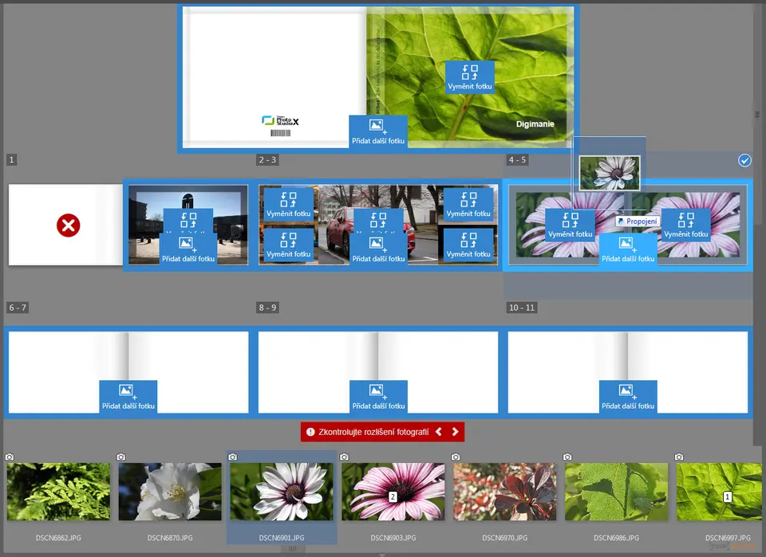Swap left photo on flower spread 4-5
The image size is (766, 557).
(x=570, y=226)
